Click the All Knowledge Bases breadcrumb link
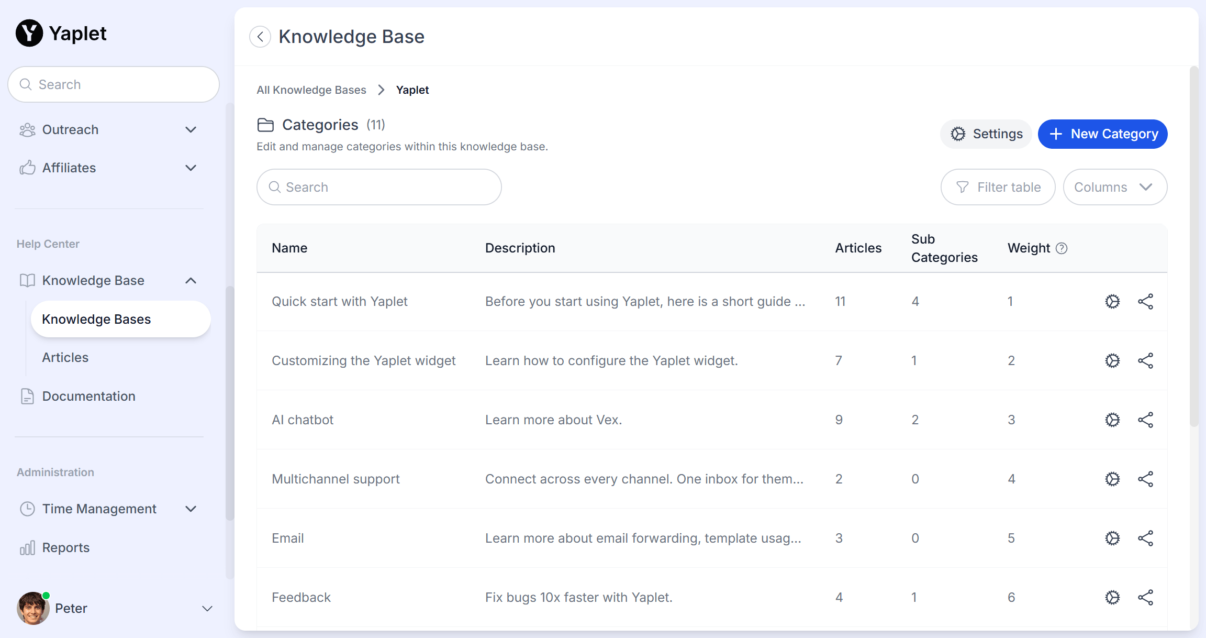 [x=311, y=90]
